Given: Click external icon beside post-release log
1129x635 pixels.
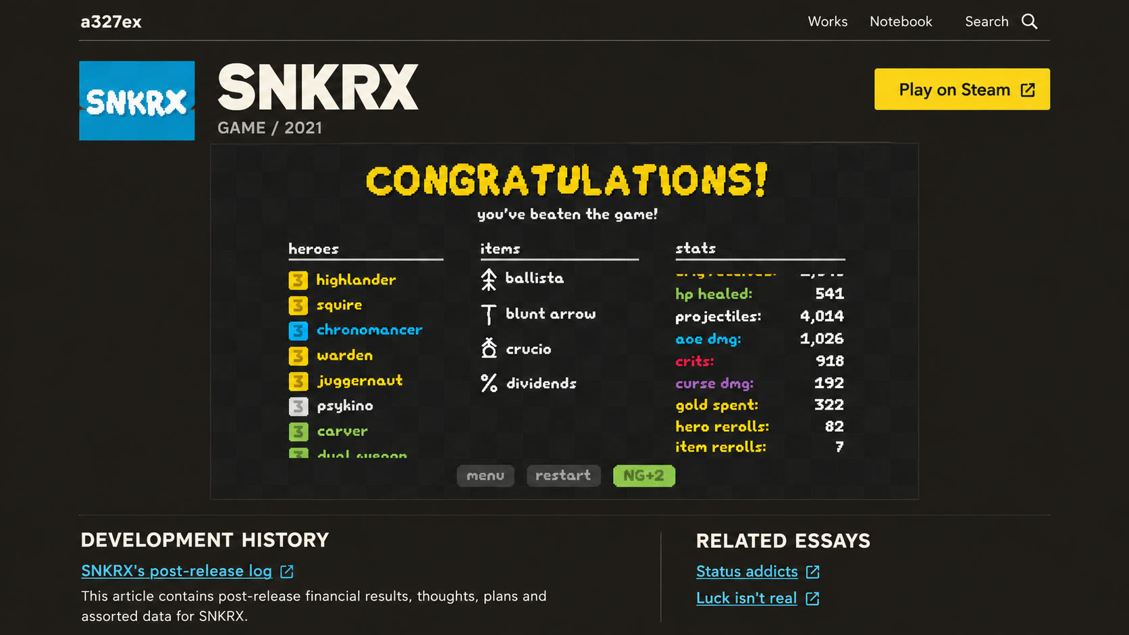Looking at the screenshot, I should point(287,572).
